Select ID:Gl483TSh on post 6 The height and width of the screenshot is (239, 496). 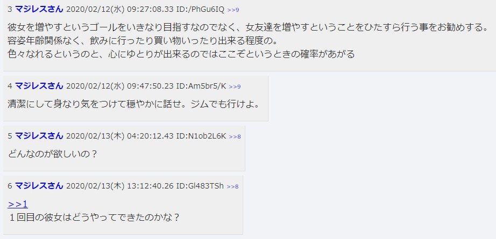pyautogui.click(x=200, y=186)
